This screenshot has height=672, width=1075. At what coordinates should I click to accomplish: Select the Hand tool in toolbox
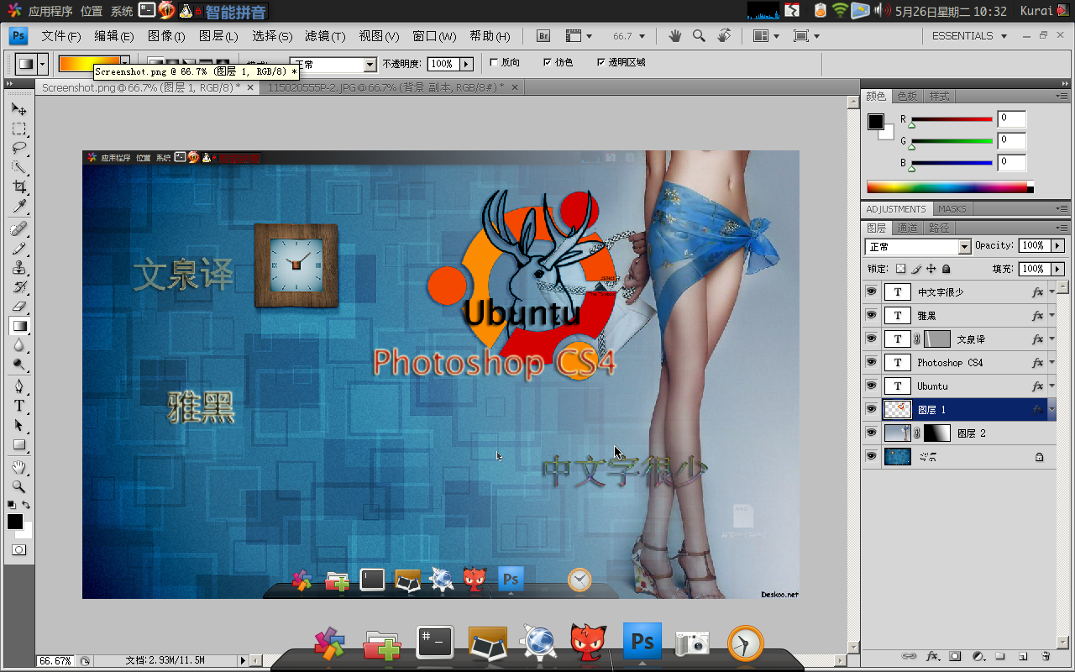[x=18, y=467]
